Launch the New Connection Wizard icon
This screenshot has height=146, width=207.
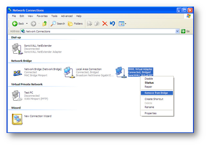17,119
